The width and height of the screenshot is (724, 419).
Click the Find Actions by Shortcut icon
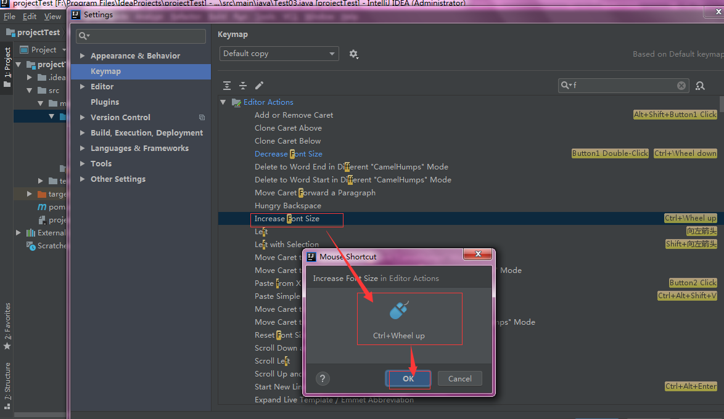[x=700, y=86]
